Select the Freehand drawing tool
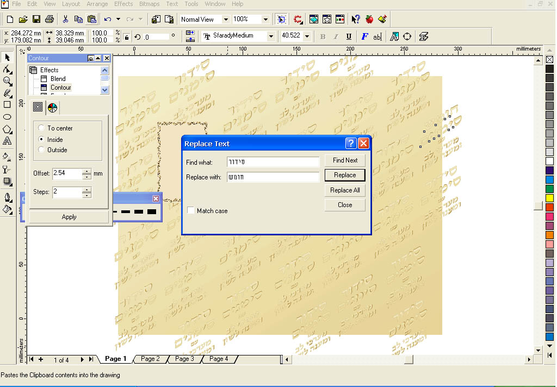The height and width of the screenshot is (387, 557). 7,93
